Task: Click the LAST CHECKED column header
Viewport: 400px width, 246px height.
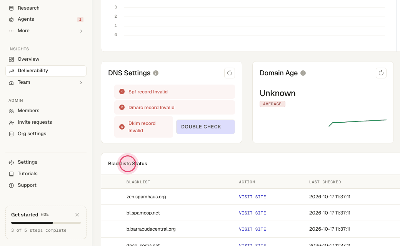Action: tap(325, 182)
